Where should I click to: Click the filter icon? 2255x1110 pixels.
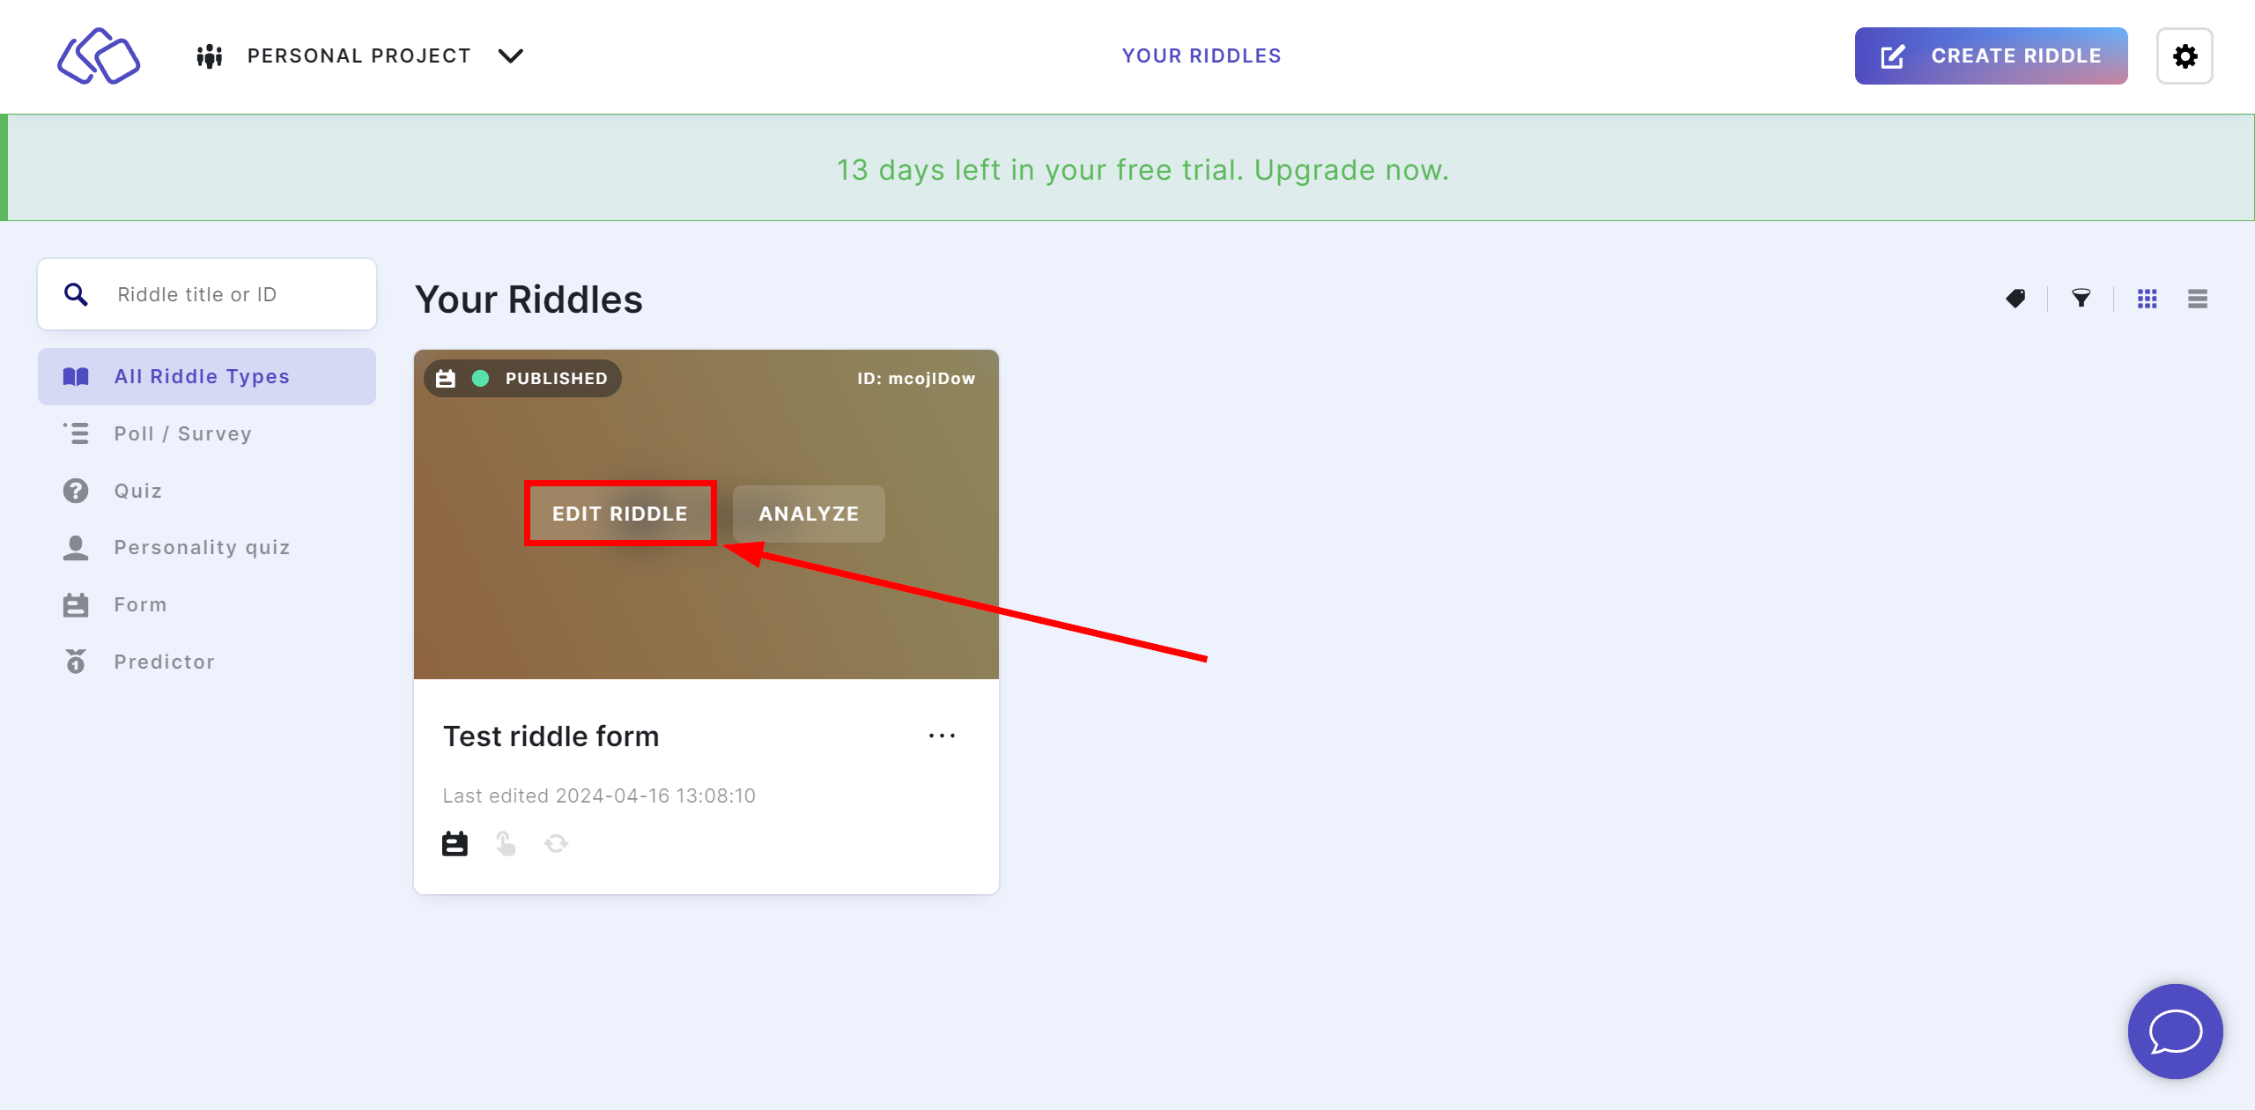click(2080, 299)
